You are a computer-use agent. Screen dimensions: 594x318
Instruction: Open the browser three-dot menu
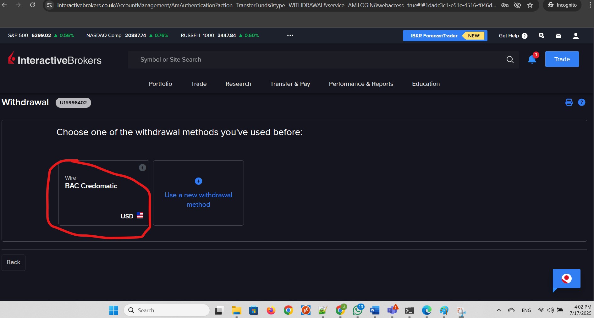coord(591,5)
